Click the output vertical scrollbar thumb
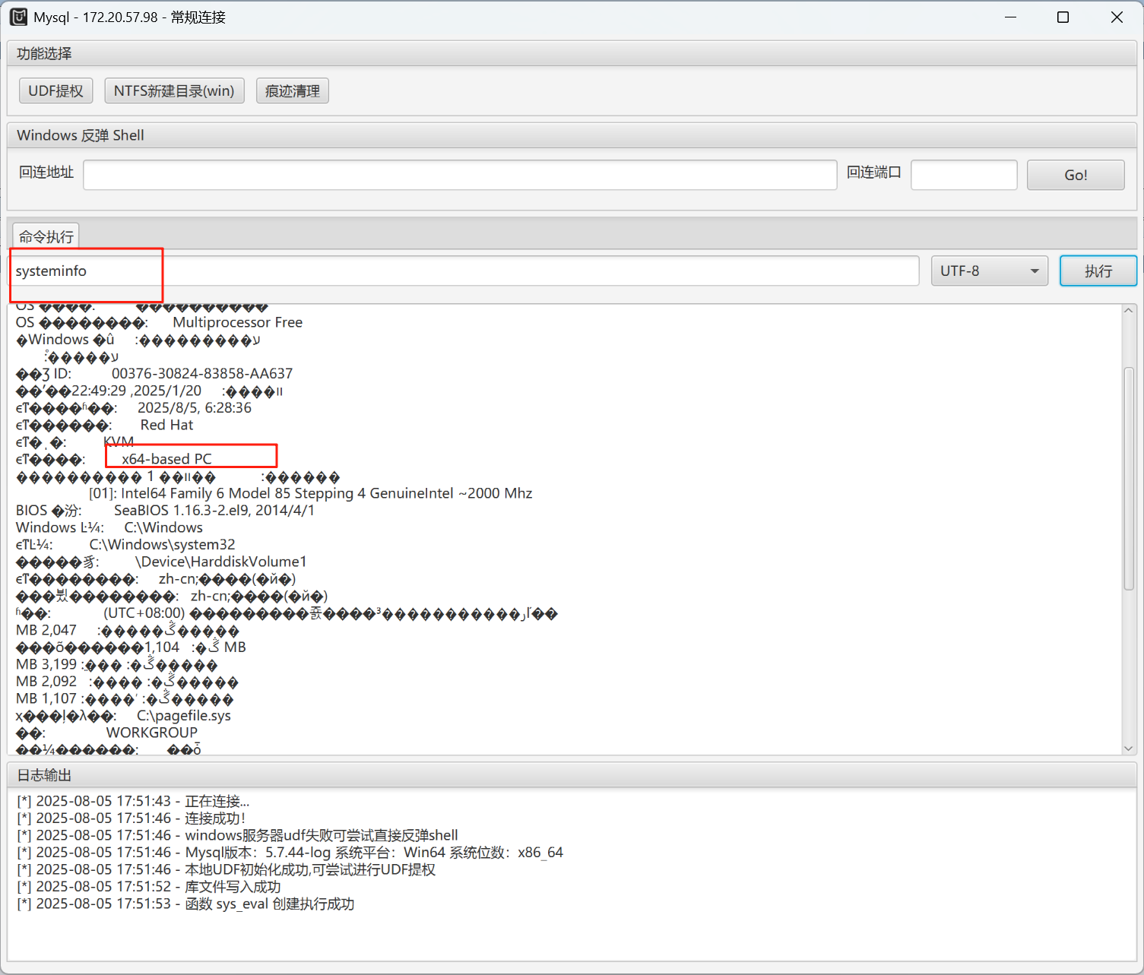Viewport: 1144px width, 975px height. click(x=1129, y=479)
